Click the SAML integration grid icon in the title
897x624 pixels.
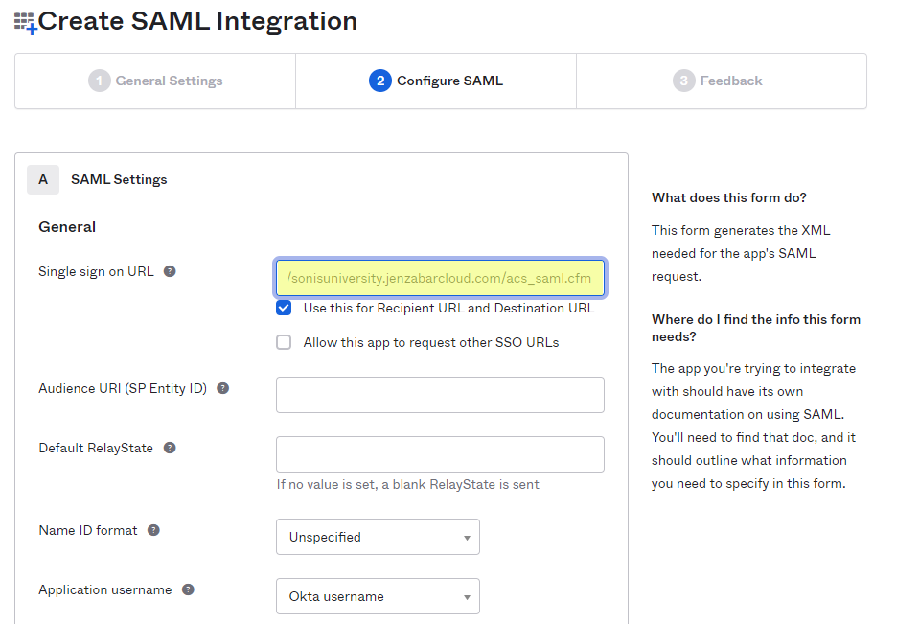tap(24, 20)
